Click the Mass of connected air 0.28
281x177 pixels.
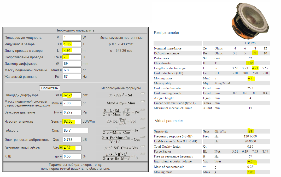coord(250,167)
